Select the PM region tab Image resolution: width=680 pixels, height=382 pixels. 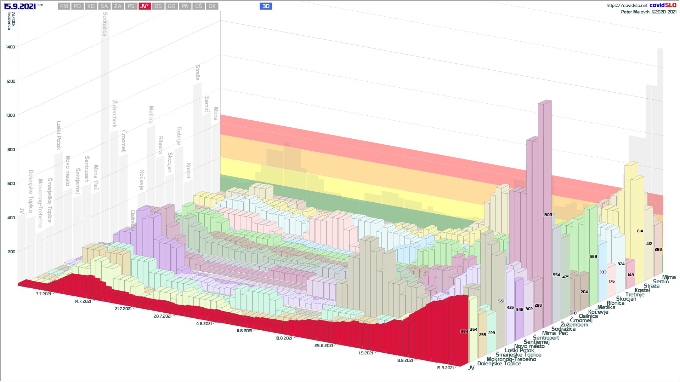pos(64,6)
